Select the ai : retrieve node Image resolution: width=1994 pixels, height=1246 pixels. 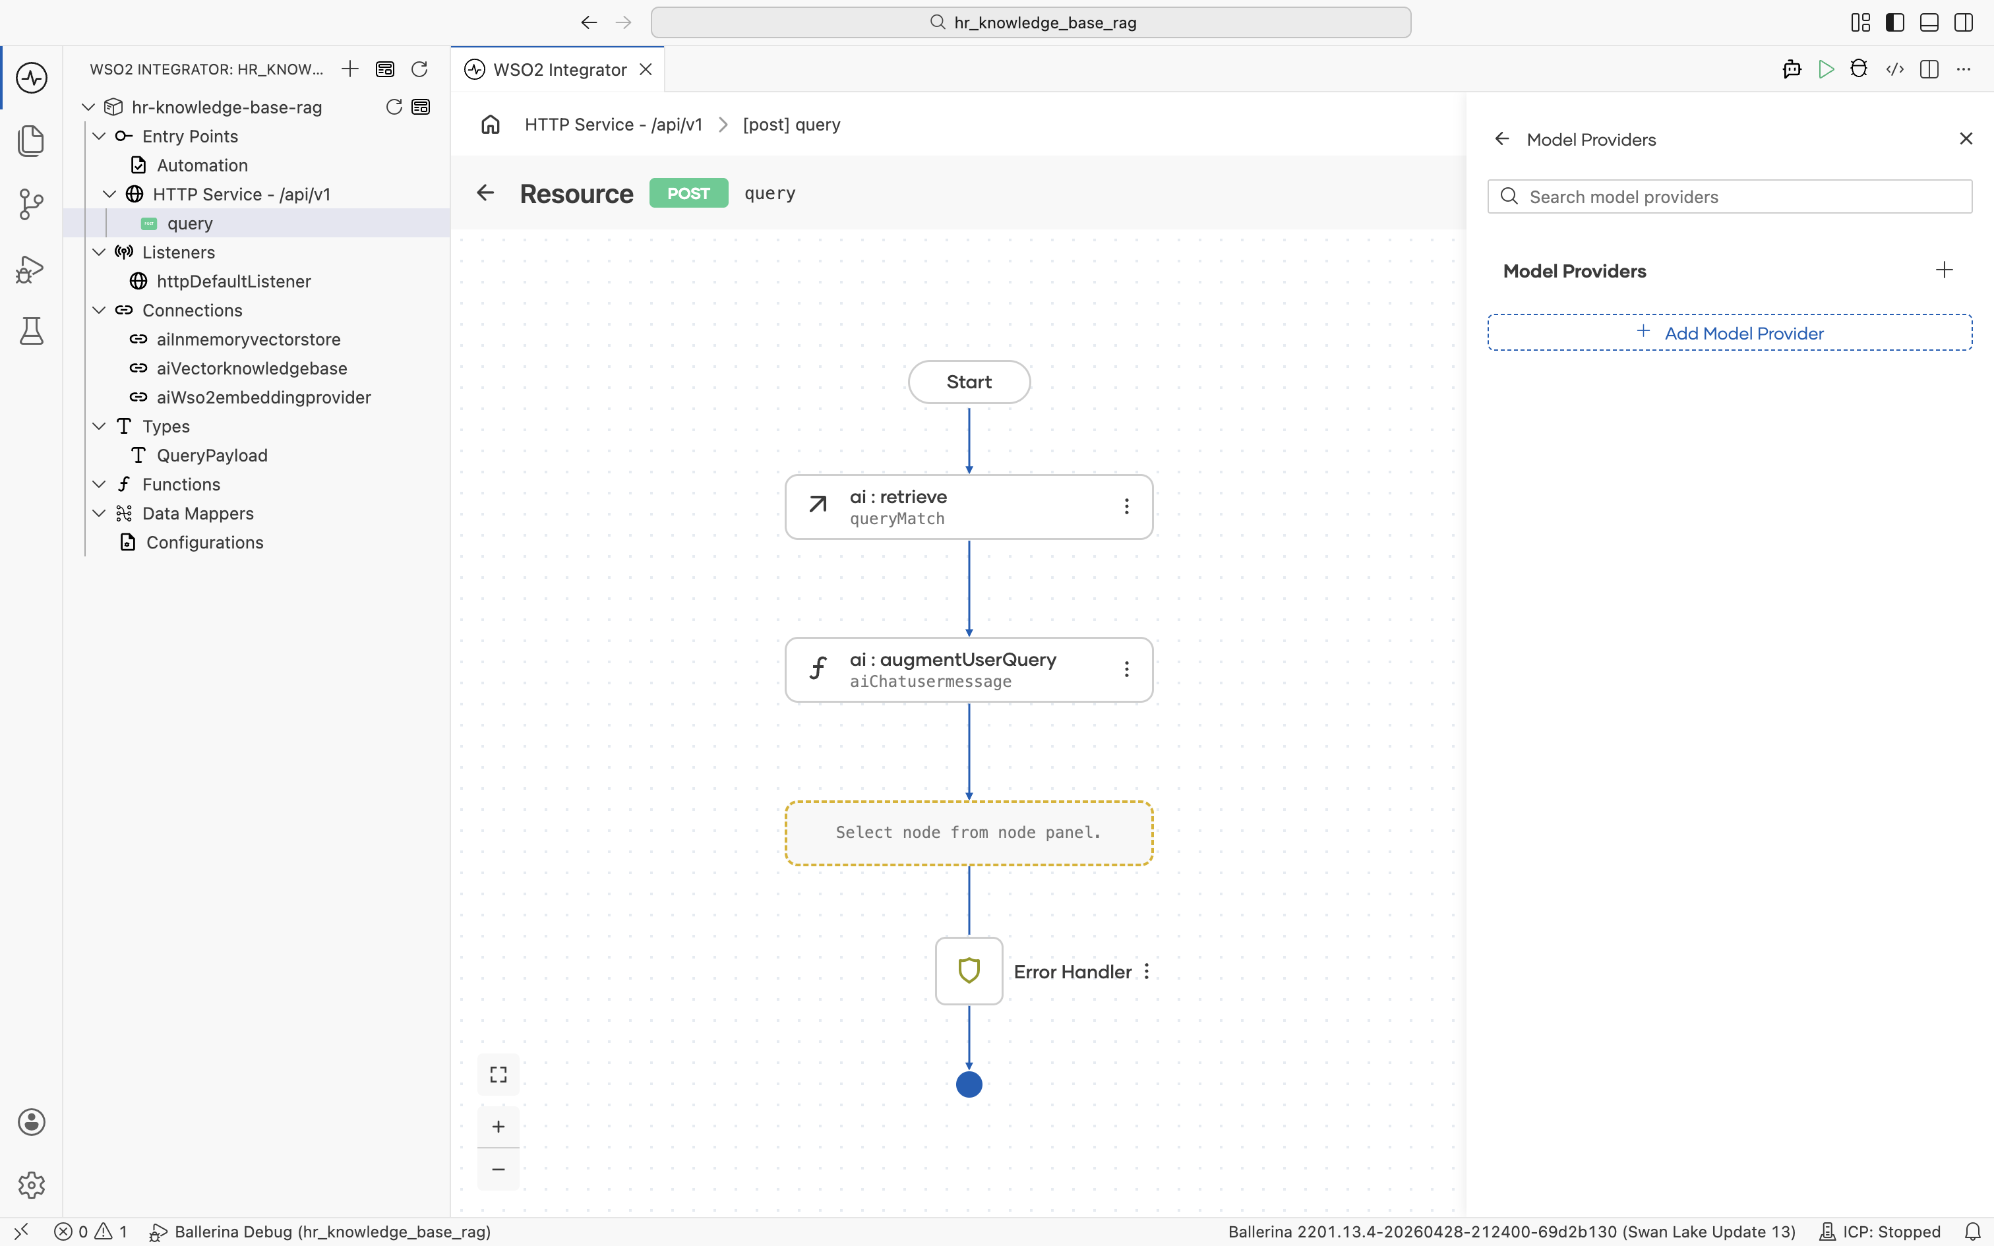(969, 507)
